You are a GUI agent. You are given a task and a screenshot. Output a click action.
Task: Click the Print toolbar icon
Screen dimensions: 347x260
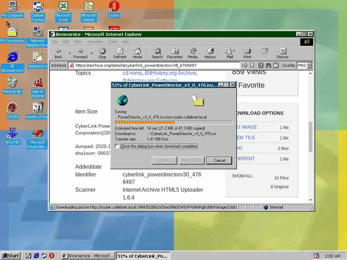247,53
